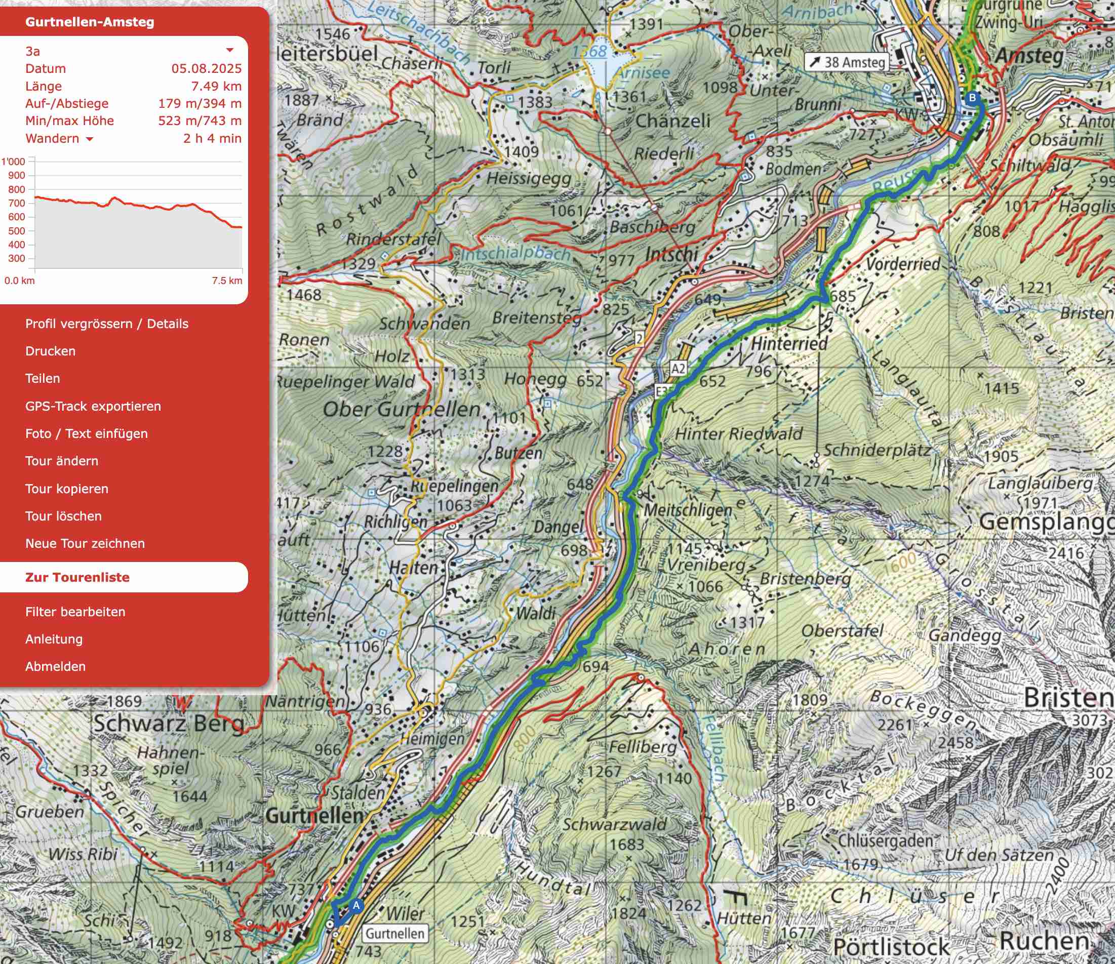The image size is (1115, 964).
Task: Expand the 3a tour selector dropdown
Action: pyautogui.click(x=230, y=51)
